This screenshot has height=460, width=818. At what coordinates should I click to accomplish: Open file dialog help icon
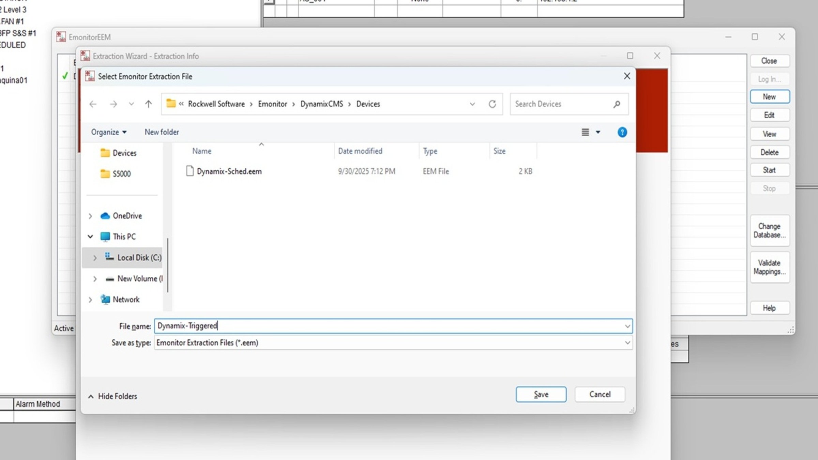coord(622,132)
